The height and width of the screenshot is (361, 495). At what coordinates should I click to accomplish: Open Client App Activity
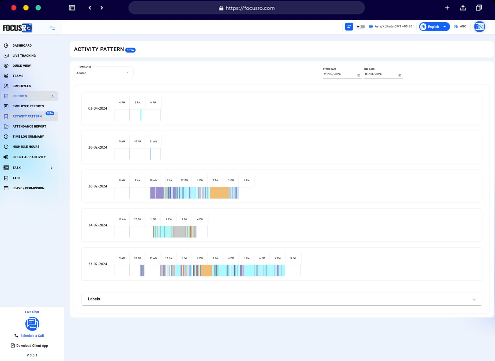point(29,157)
